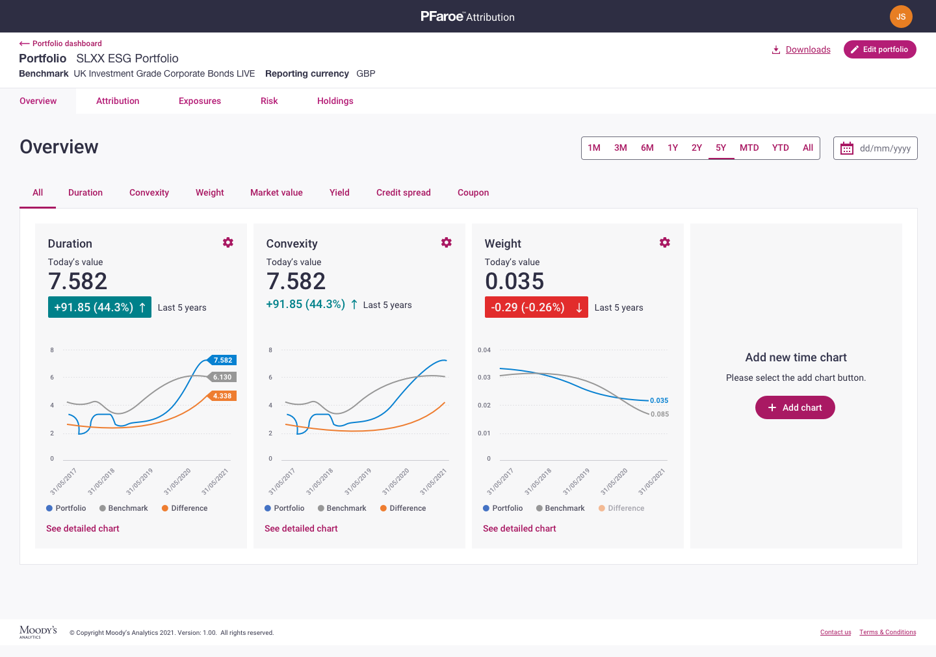Open Terms & Conditions link
The image size is (936, 657).
pyautogui.click(x=888, y=632)
